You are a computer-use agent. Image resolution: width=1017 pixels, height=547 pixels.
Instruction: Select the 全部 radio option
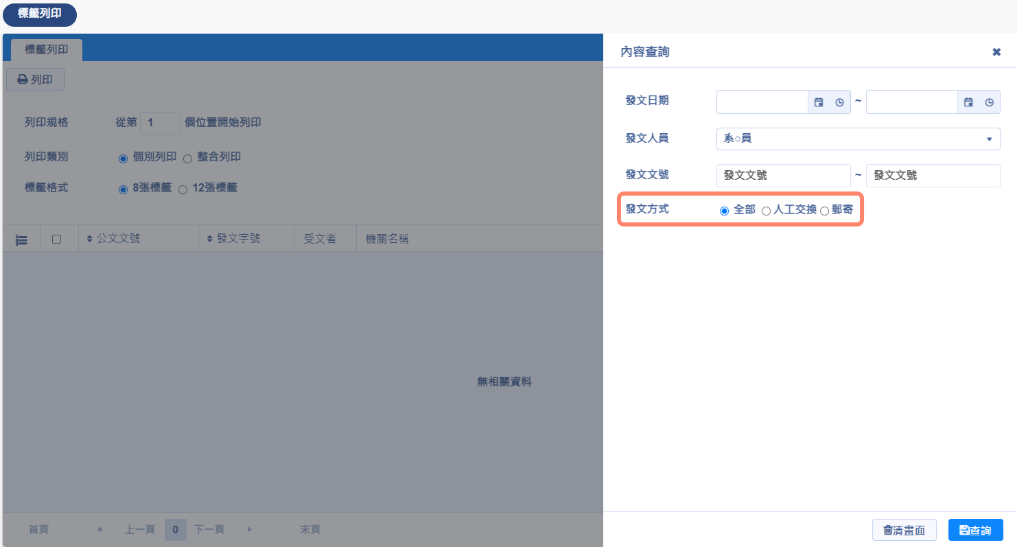[x=724, y=211]
